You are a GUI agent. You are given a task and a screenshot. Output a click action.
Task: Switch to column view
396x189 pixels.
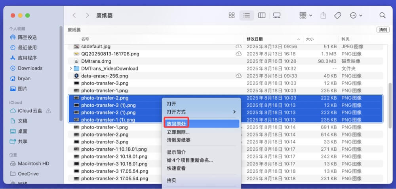[x=262, y=15]
